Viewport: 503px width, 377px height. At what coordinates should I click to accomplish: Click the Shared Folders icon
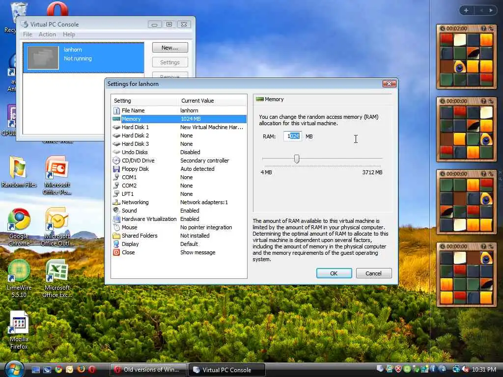(116, 236)
